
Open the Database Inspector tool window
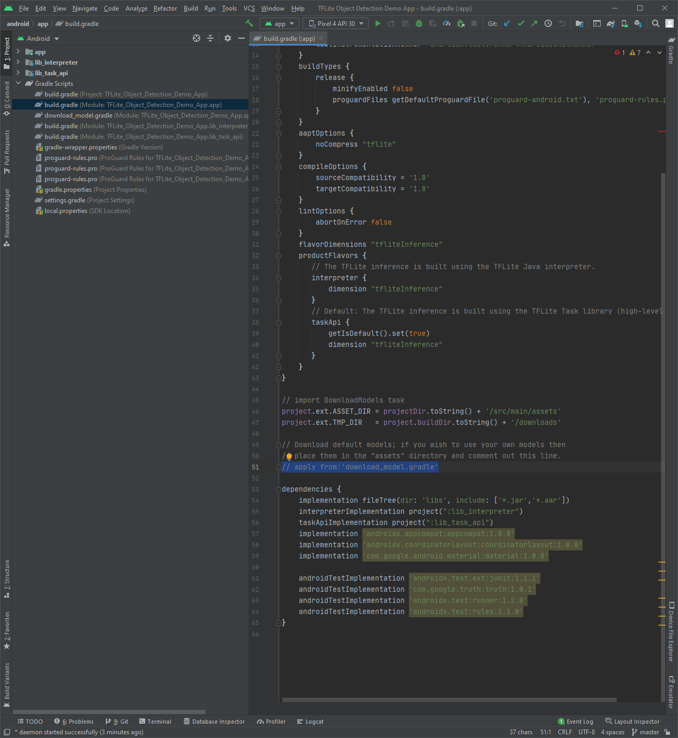point(214,722)
